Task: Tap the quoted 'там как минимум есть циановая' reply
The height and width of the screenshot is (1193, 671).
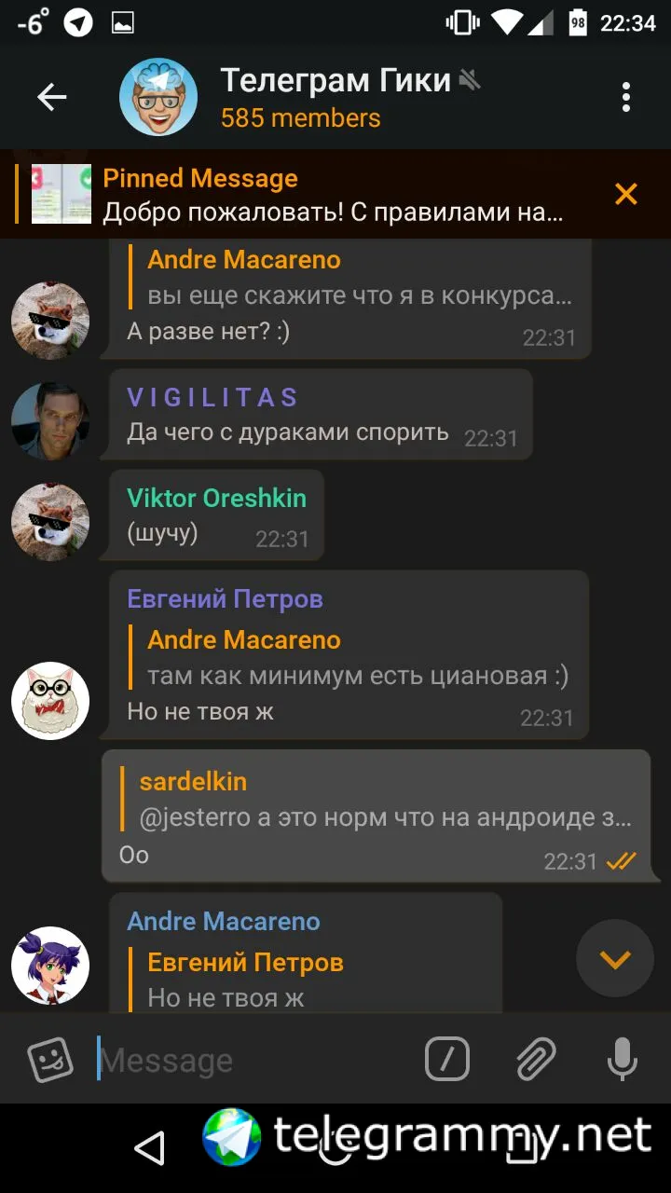Action: (359, 658)
